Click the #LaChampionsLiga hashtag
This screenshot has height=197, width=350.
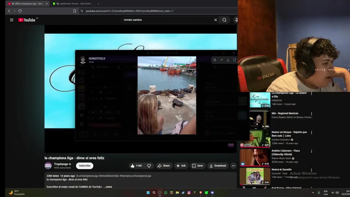tap(87, 176)
